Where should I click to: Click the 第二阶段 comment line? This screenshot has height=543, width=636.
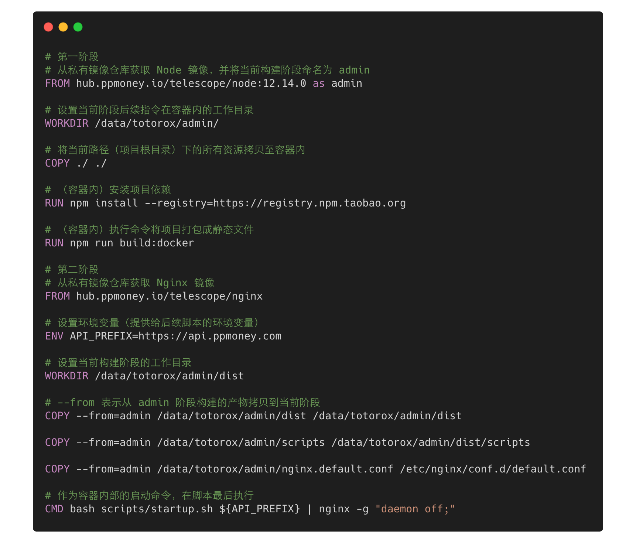click(72, 269)
